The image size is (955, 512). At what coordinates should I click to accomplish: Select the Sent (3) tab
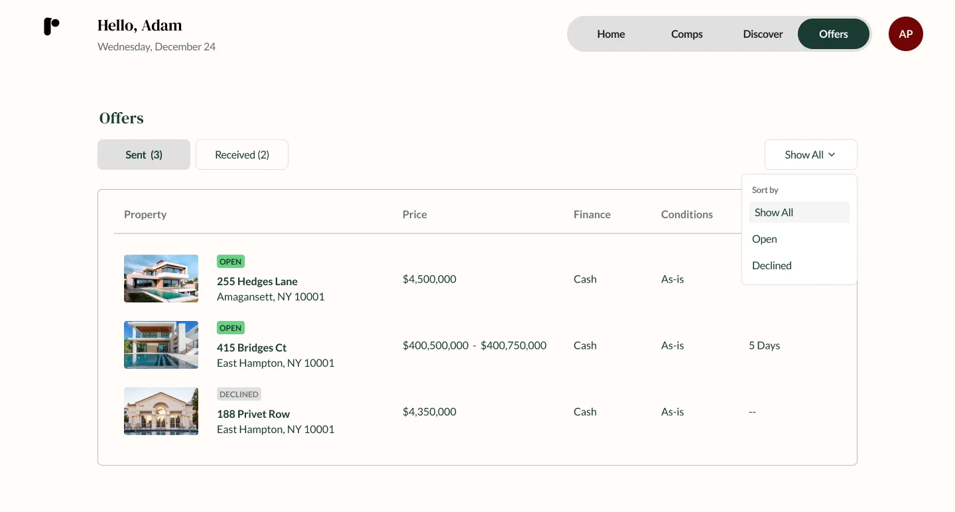[144, 155]
